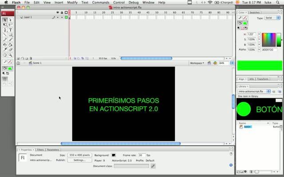Open Spotlight search in menu bar
284x177 pixels.
click(278, 2)
